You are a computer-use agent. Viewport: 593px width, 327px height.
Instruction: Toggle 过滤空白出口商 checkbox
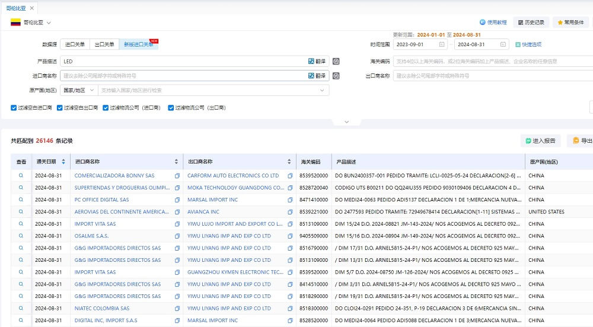[x=59, y=108]
